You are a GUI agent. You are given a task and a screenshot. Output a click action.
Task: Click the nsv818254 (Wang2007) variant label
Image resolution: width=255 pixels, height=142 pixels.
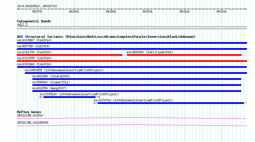coord(49,88)
